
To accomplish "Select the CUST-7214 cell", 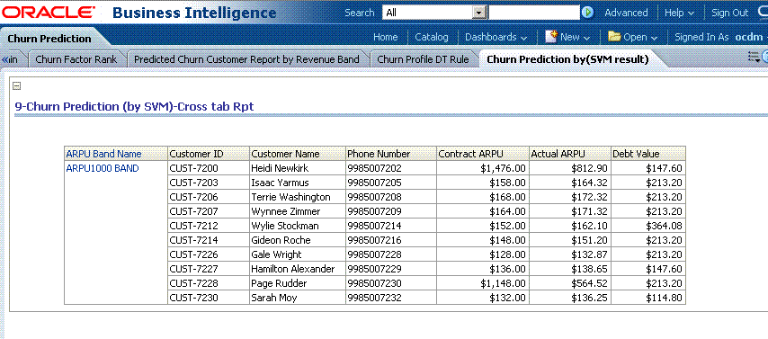I will tap(208, 240).
